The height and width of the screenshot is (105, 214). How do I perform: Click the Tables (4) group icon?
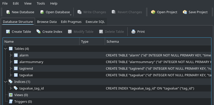click(x=11, y=49)
